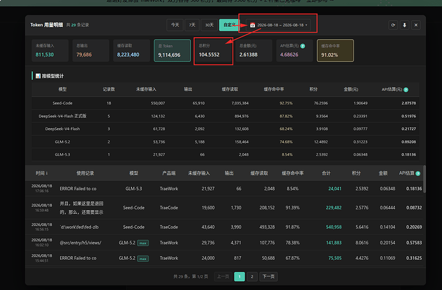Screen dimensions: 442x290
Task: Click the Seed-Code row in model statistics
Action: click(225, 103)
